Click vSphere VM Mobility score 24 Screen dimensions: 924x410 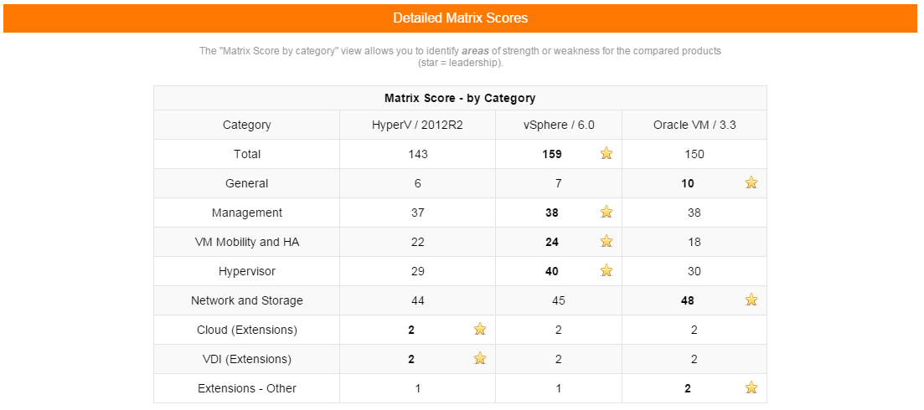[x=552, y=242]
